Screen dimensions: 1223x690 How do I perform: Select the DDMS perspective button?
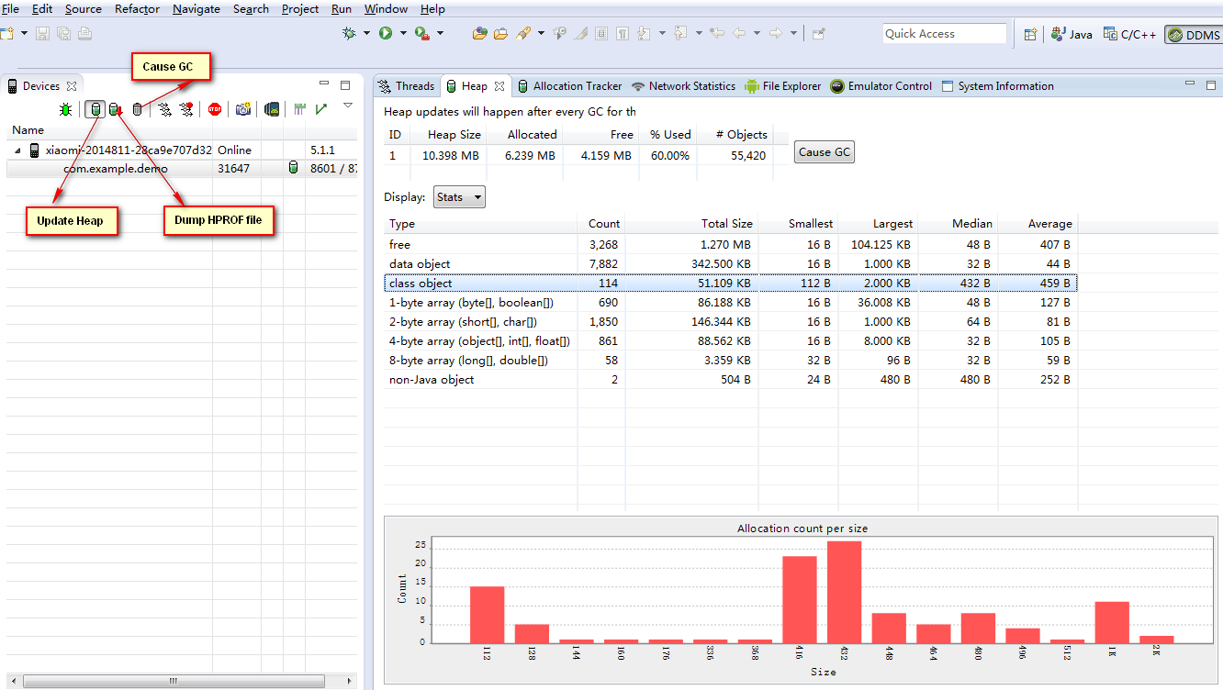point(1194,35)
